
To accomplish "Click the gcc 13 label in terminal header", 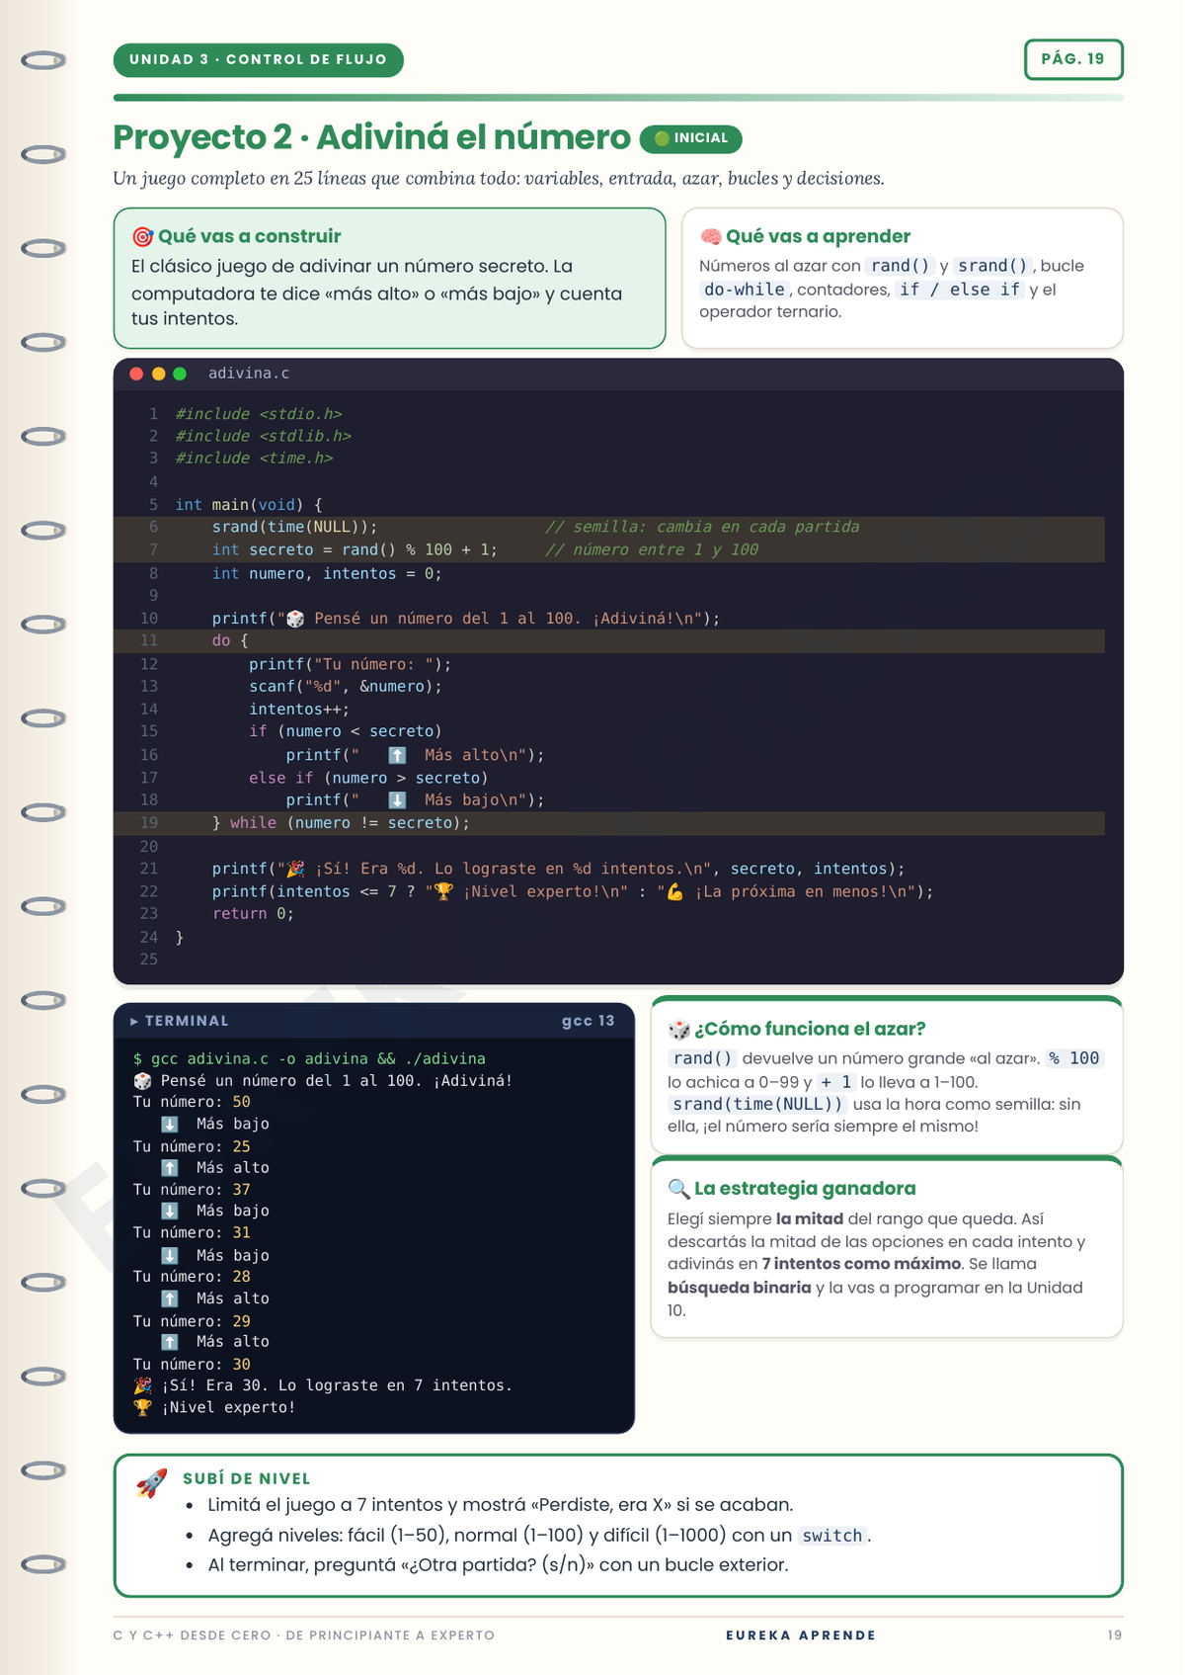I will [589, 1021].
